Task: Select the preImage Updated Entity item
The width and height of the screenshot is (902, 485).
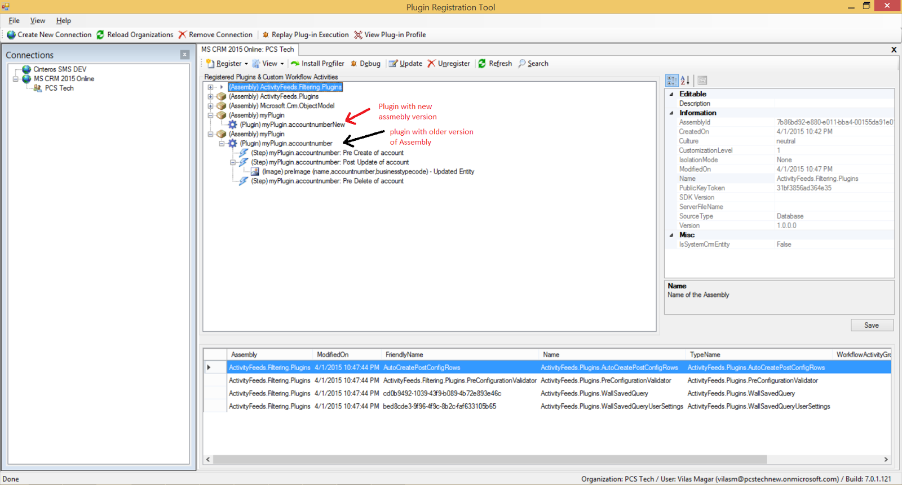Action: tap(368, 172)
